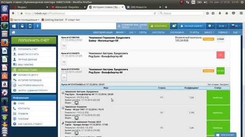Show bookmarks list icon in Firefox

pos(213,13)
